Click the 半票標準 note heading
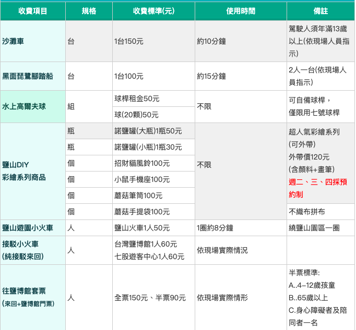356x330 pixels. coord(304,272)
